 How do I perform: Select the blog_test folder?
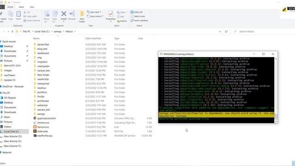pos(42,49)
